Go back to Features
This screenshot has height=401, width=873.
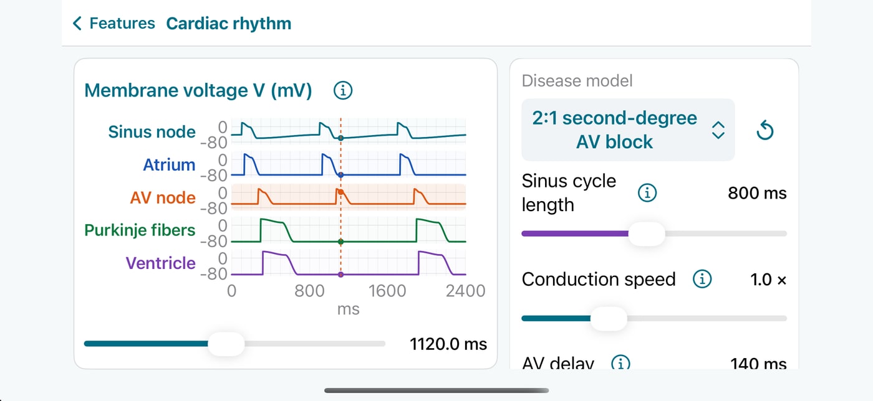coord(113,24)
